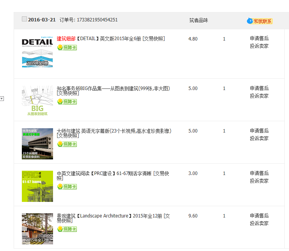Click the price 4.80 of DETAIL item

click(x=193, y=39)
